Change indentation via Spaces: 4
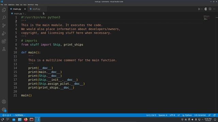The image size is (218, 122). point(163,115)
